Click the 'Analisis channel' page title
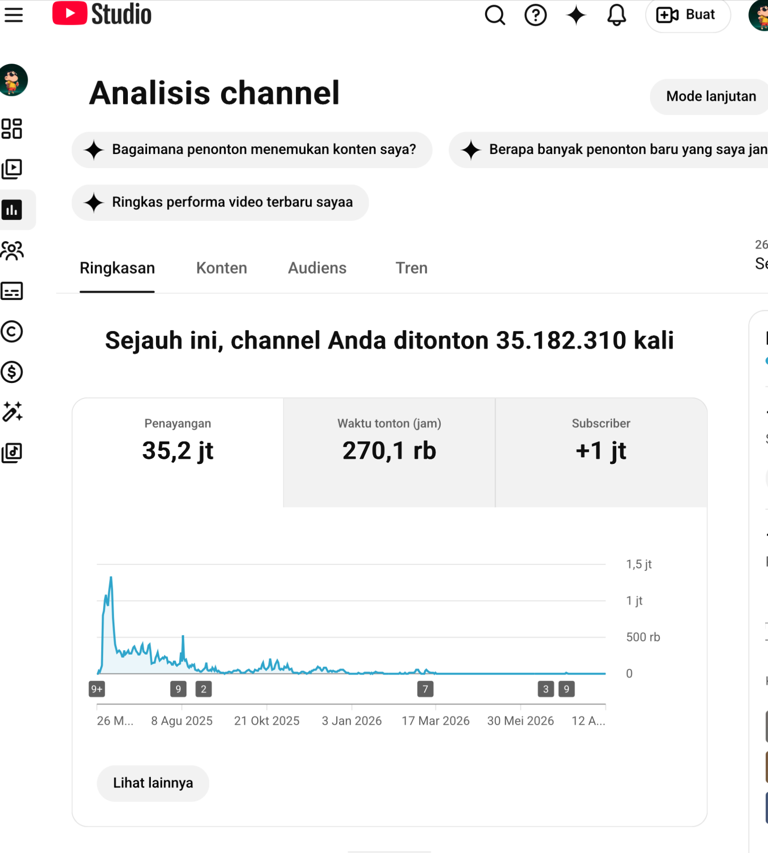This screenshot has height=853, width=768. 214,93
